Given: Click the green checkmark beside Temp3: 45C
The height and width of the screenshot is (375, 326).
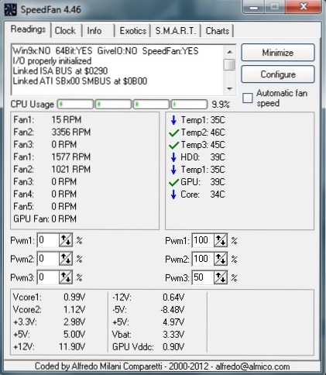Looking at the screenshot, I should (173, 145).
